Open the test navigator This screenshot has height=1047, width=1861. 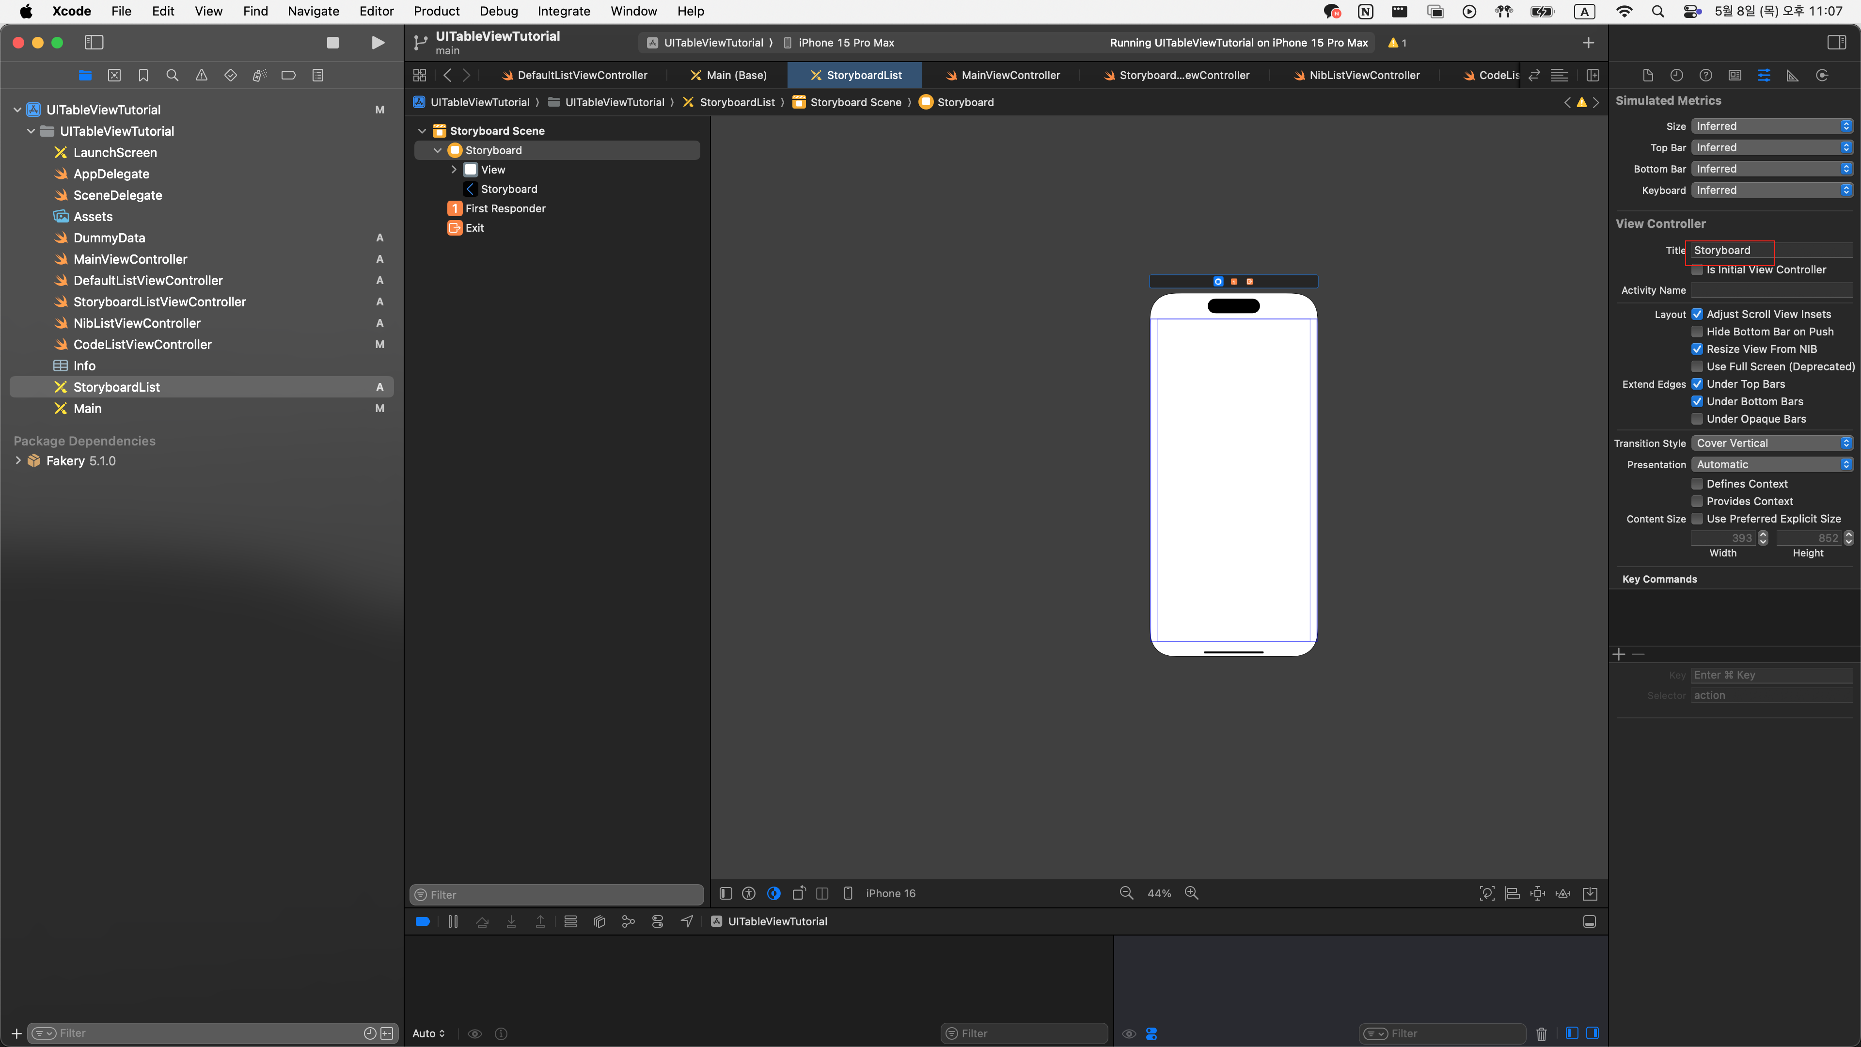tap(230, 75)
